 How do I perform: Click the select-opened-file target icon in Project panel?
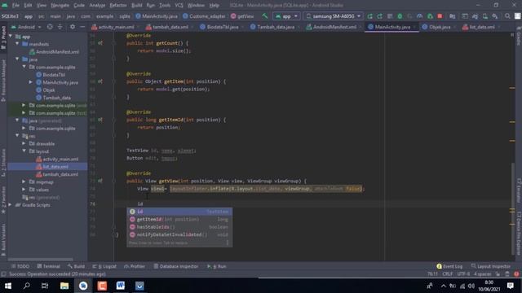[x=50, y=27]
